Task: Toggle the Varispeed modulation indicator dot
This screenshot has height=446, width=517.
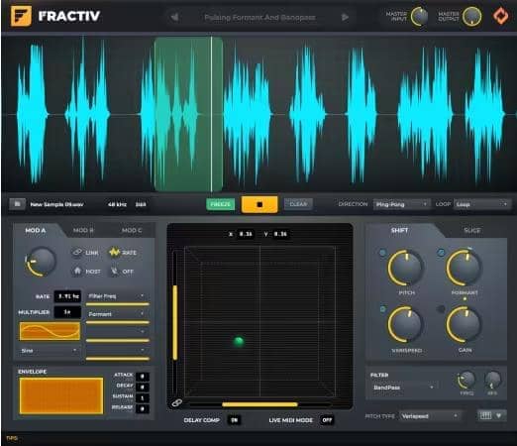Action: pyautogui.click(x=382, y=309)
